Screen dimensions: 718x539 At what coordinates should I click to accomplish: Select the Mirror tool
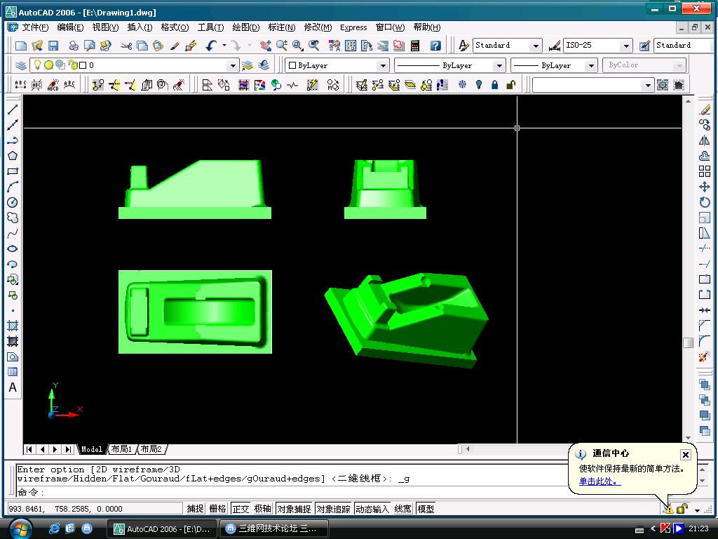tap(705, 140)
